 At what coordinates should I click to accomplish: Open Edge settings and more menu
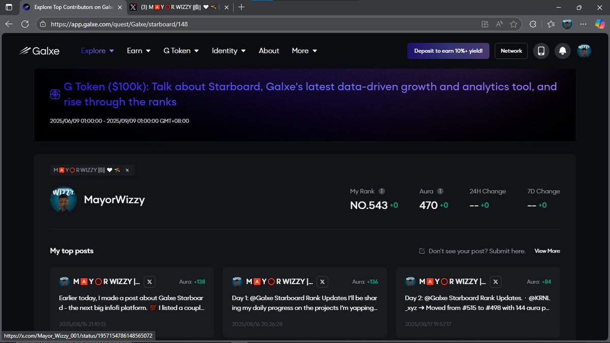coord(584,24)
